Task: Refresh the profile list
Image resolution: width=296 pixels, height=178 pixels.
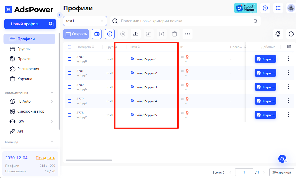Action: pos(291,34)
